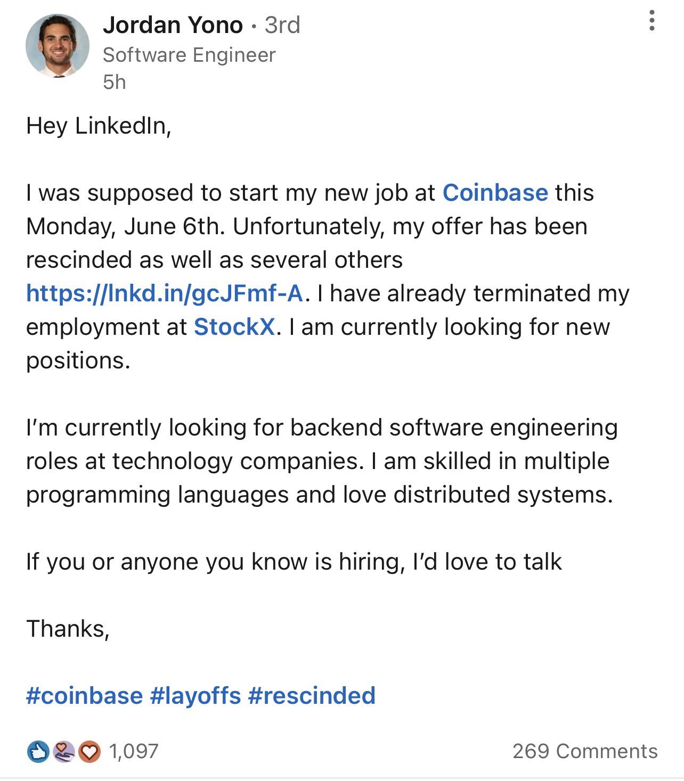Image resolution: width=684 pixels, height=781 pixels.
Task: Open the lnkd.in/gcJFmf-A shortened URL
Action: pos(165,293)
